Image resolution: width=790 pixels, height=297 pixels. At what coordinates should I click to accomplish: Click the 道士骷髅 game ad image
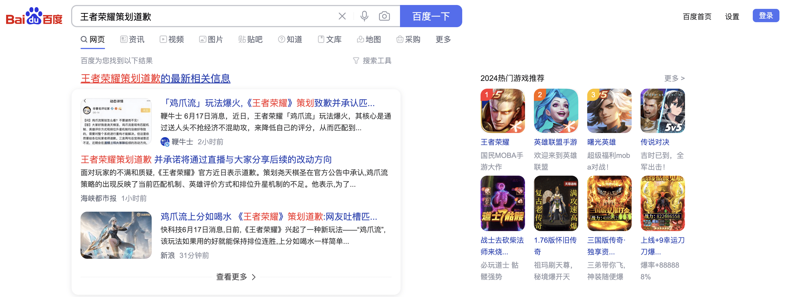point(503,203)
